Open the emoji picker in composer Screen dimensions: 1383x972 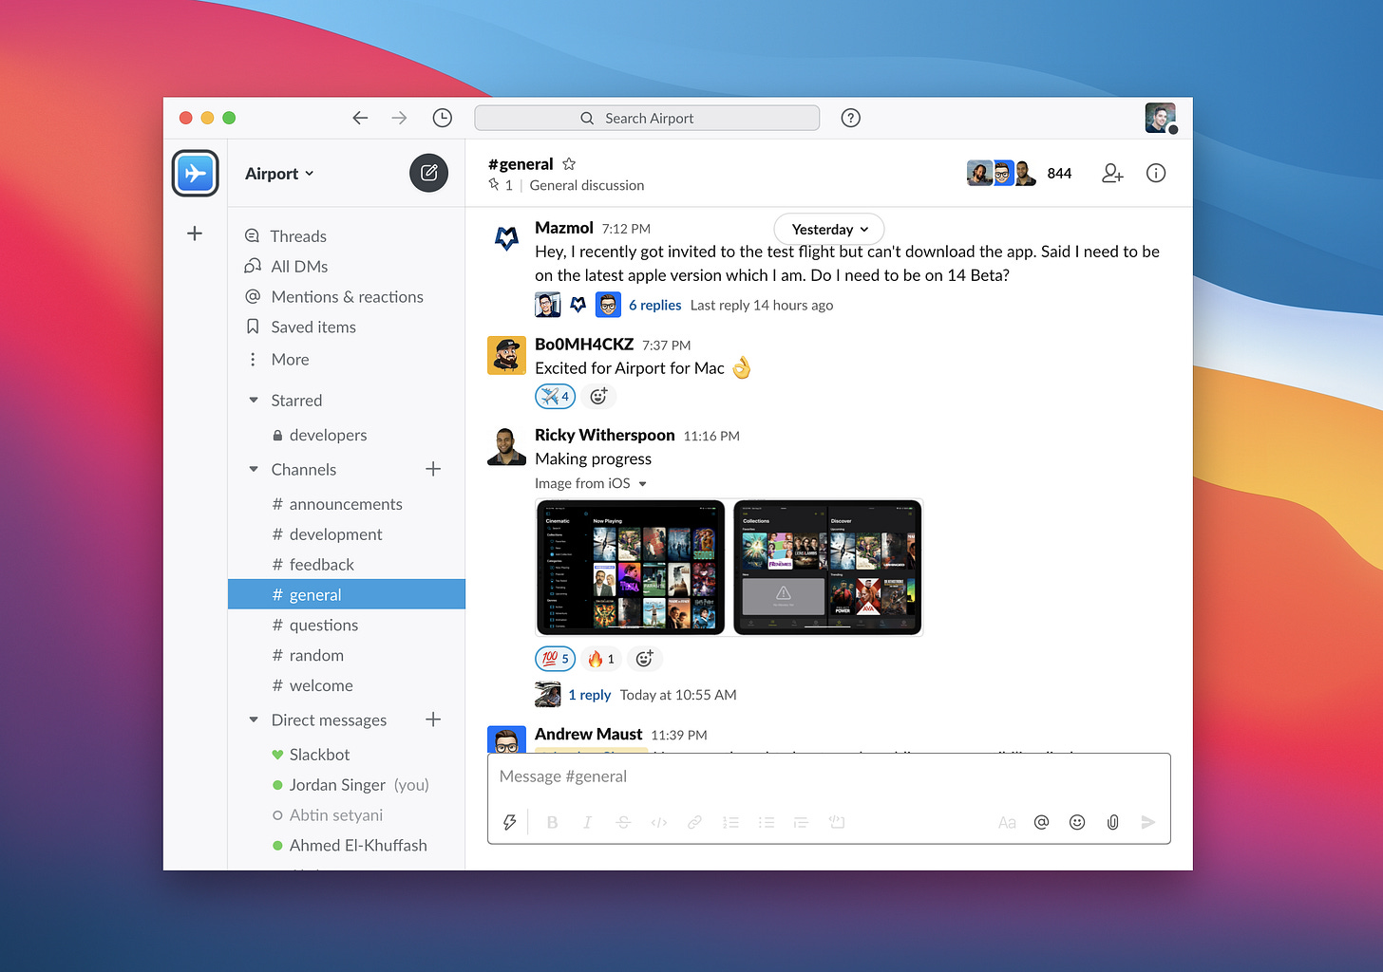(x=1077, y=822)
